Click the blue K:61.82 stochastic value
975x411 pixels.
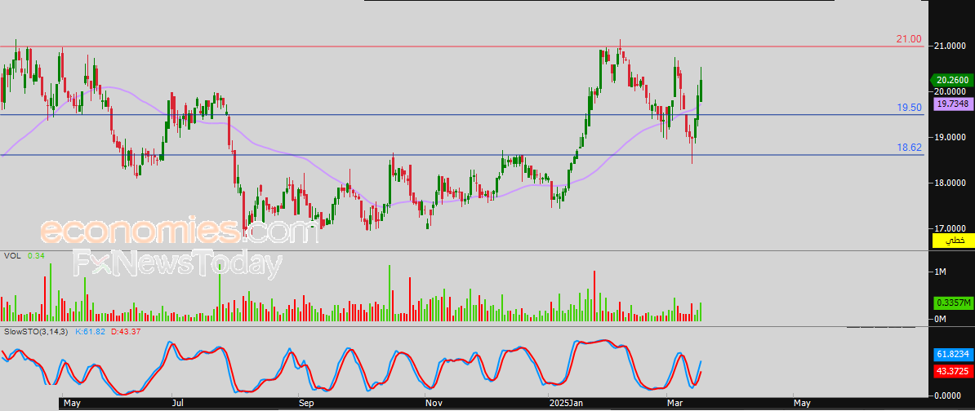(x=90, y=332)
